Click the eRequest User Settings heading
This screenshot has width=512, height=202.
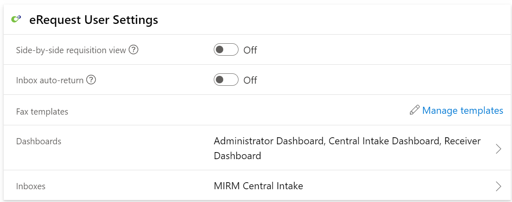point(94,19)
